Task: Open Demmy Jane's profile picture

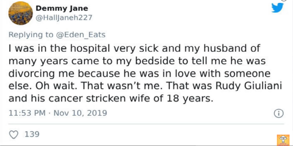Action: (21, 13)
